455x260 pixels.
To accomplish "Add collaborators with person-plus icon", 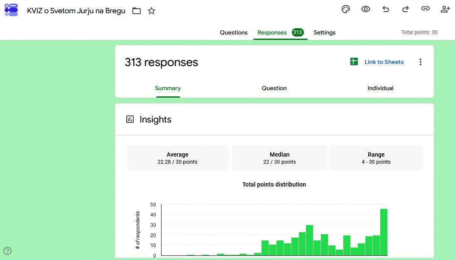I will [x=445, y=9].
